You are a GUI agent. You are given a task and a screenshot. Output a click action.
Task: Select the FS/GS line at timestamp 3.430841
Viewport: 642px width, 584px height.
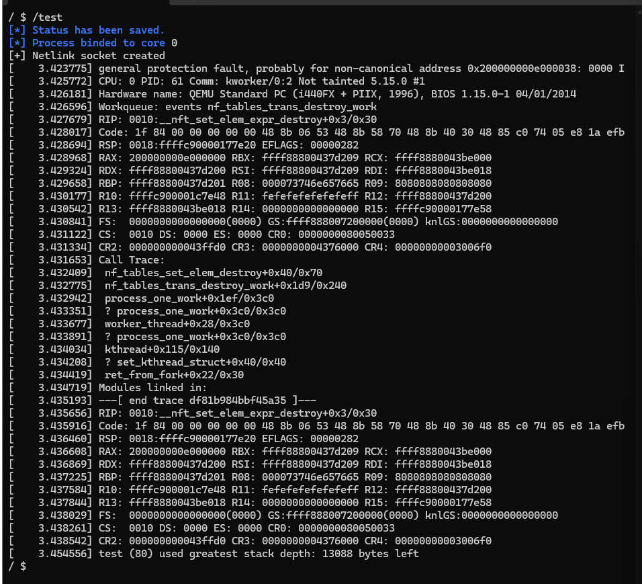pos(283,222)
